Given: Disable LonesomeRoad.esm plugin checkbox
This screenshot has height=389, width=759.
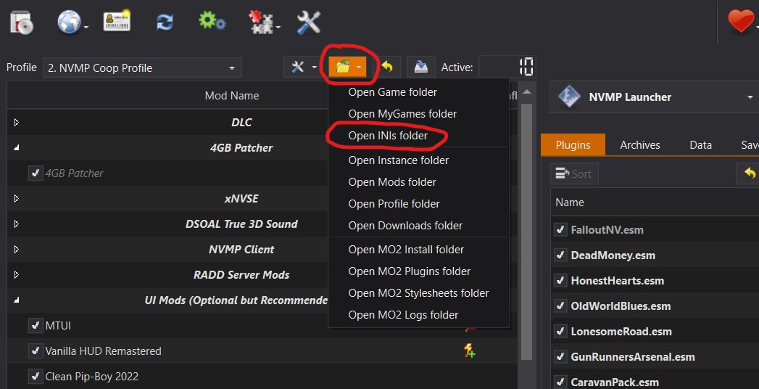Looking at the screenshot, I should pyautogui.click(x=560, y=332).
